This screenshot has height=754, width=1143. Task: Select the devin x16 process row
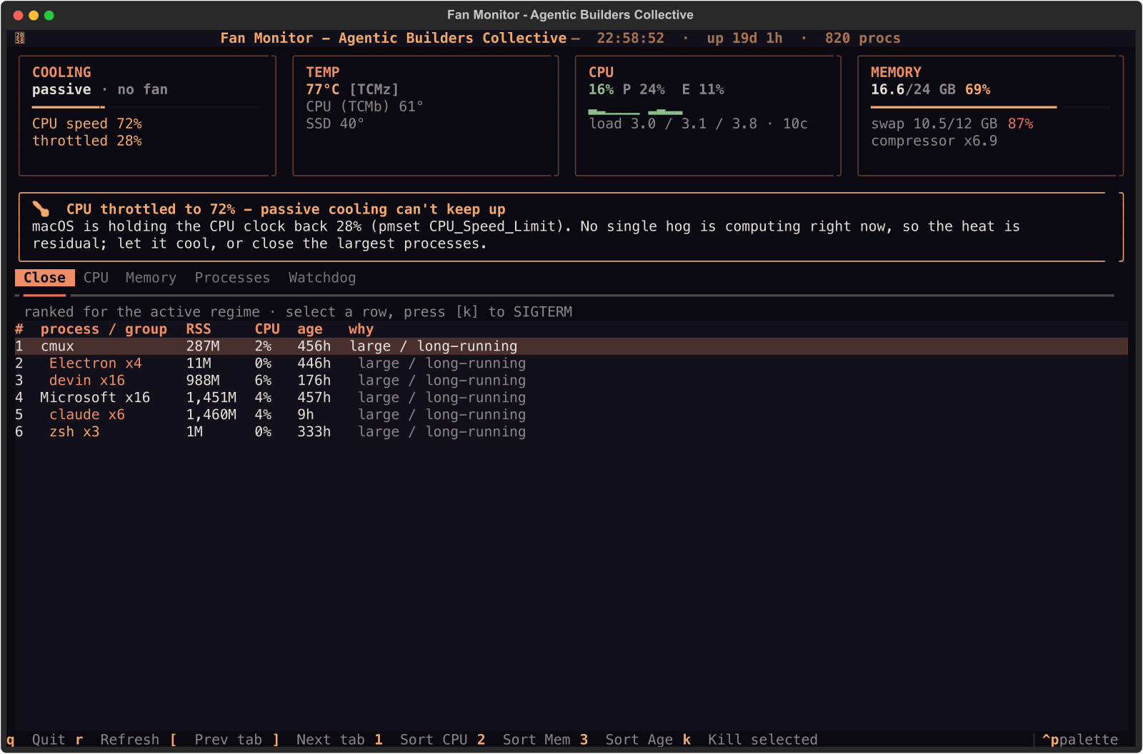coord(571,381)
